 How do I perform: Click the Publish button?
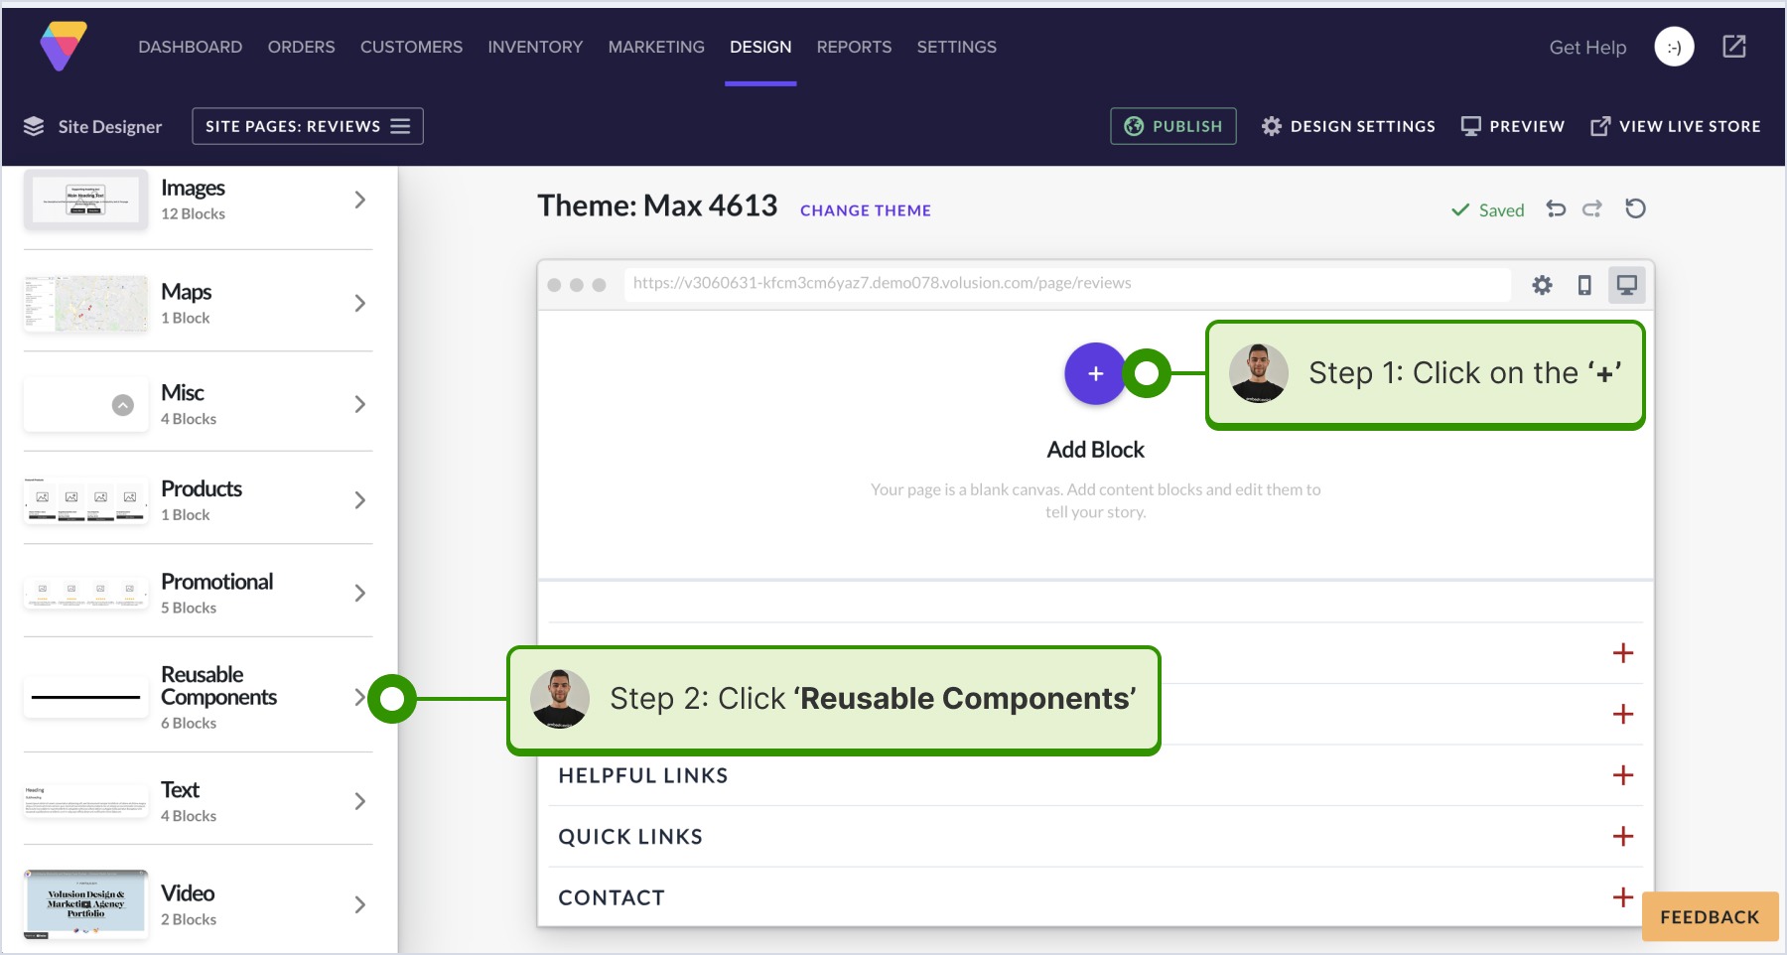[1173, 126]
